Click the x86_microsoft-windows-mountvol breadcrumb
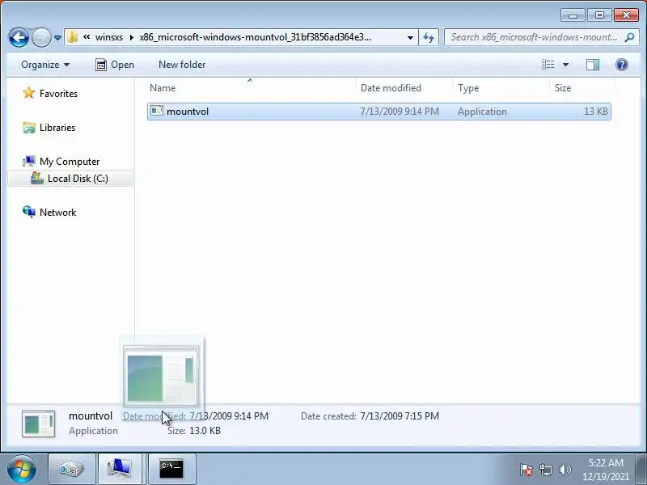The image size is (647, 485). pyautogui.click(x=255, y=37)
